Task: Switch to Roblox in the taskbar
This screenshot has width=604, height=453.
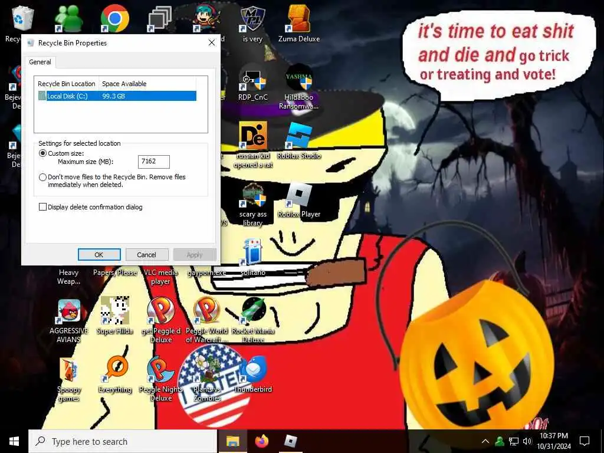Action: coord(290,441)
